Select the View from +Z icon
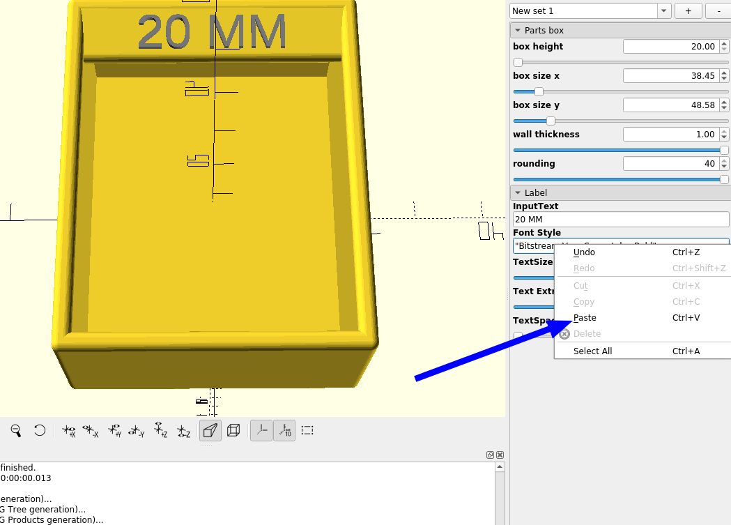Screen dimensions: 731x525 tap(161, 430)
